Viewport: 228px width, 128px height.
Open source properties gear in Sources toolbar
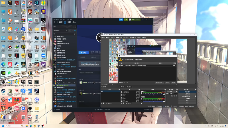(126, 103)
